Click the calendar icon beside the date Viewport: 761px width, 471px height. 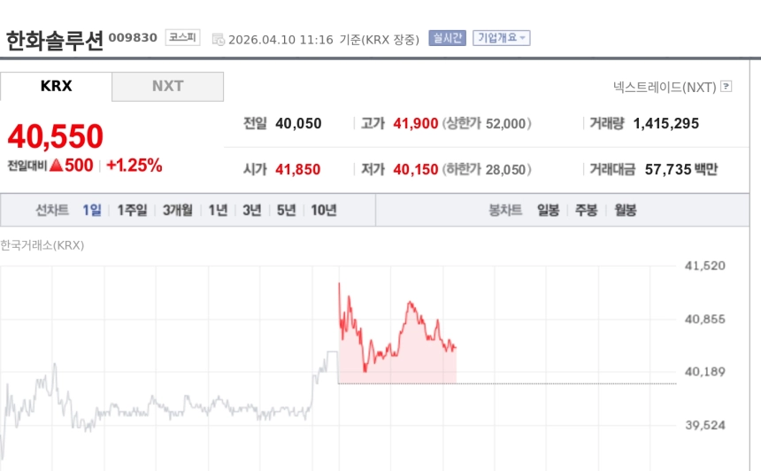coord(219,39)
